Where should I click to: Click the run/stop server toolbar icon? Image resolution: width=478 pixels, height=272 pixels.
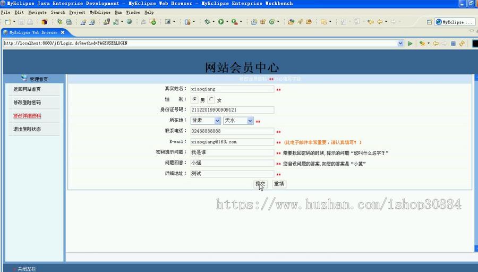click(116, 22)
